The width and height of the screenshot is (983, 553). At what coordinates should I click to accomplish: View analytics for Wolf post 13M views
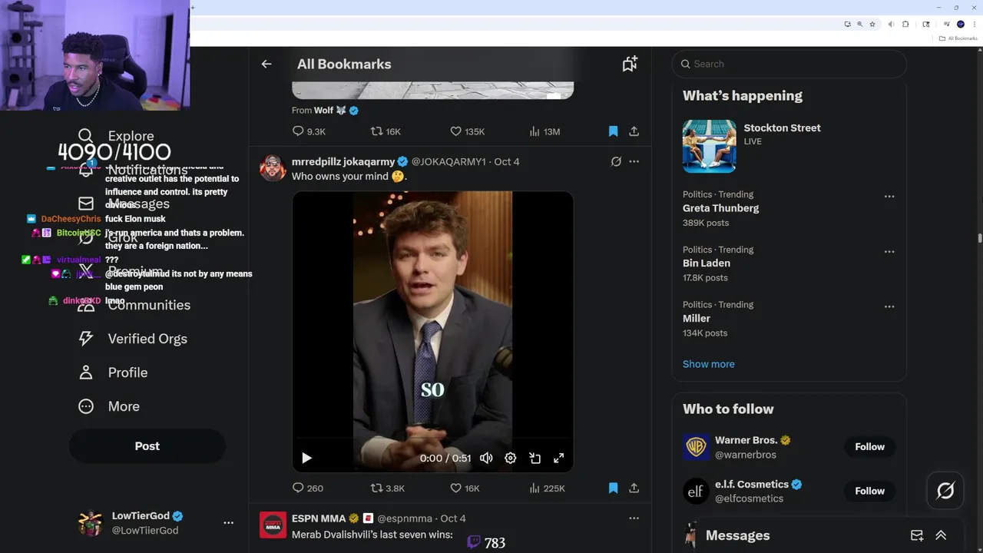pyautogui.click(x=544, y=131)
